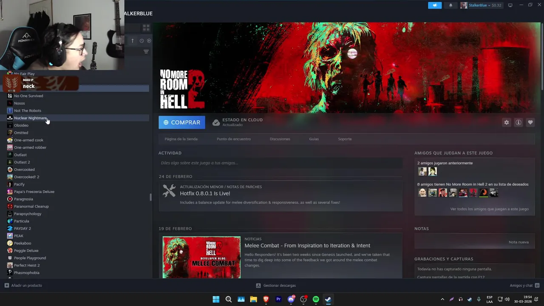Click the Nota nueva button
Screen dimensions: 544x306
click(518, 242)
